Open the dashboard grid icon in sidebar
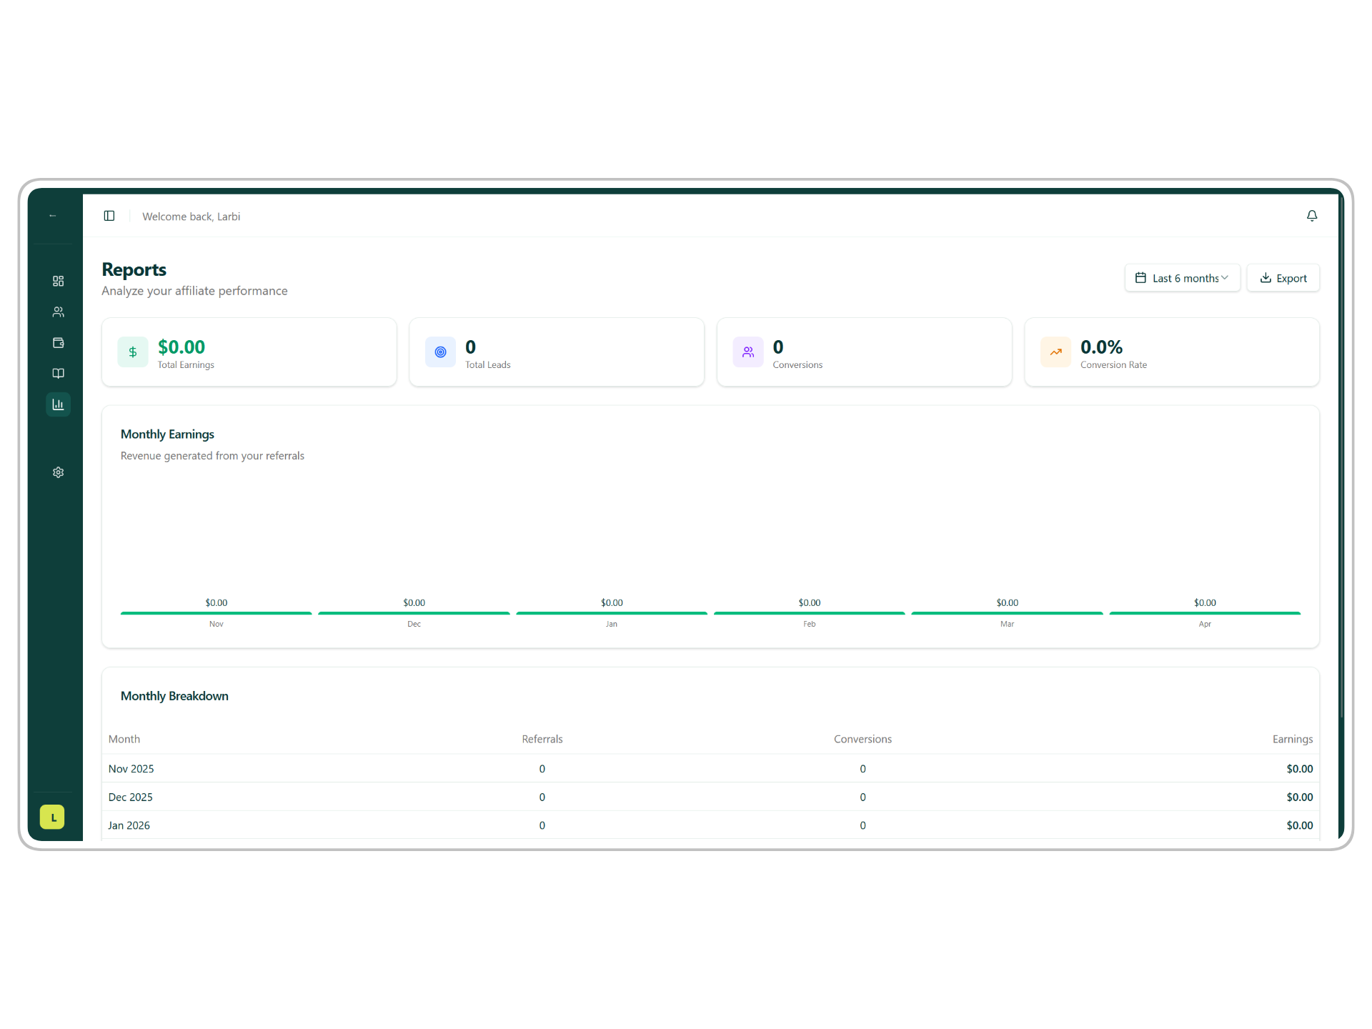Viewport: 1372px width, 1029px height. [x=58, y=281]
